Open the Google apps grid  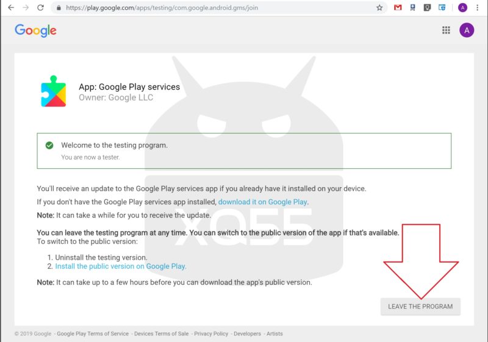[446, 30]
